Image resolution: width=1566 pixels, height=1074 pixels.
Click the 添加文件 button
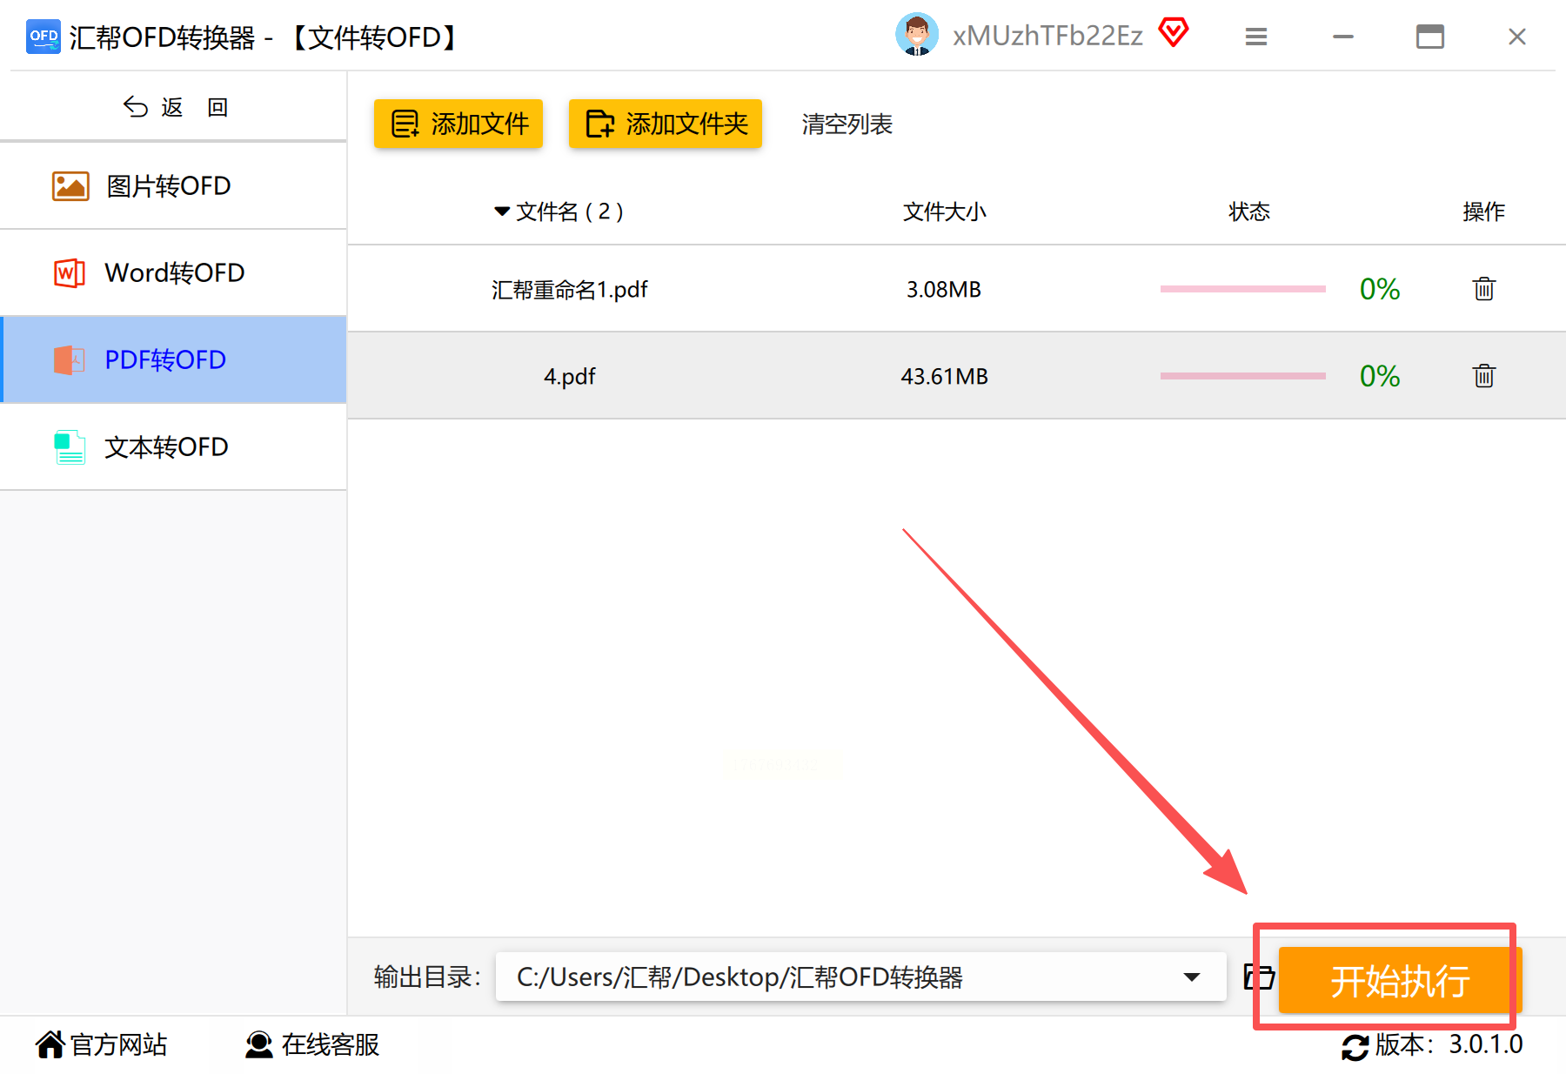458,124
